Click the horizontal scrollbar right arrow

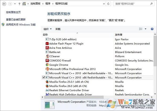point(152,97)
